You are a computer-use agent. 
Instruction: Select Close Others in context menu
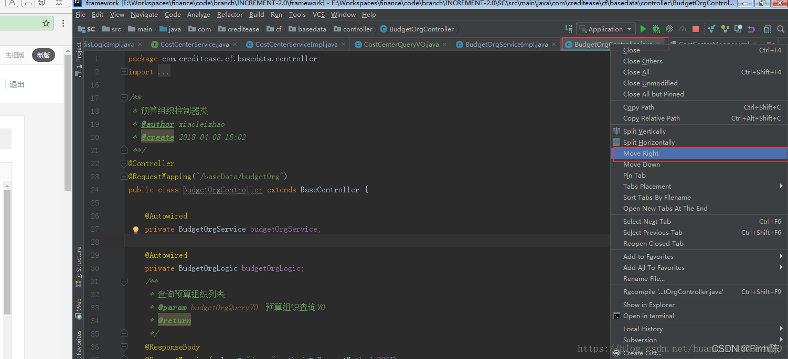pyautogui.click(x=699, y=61)
